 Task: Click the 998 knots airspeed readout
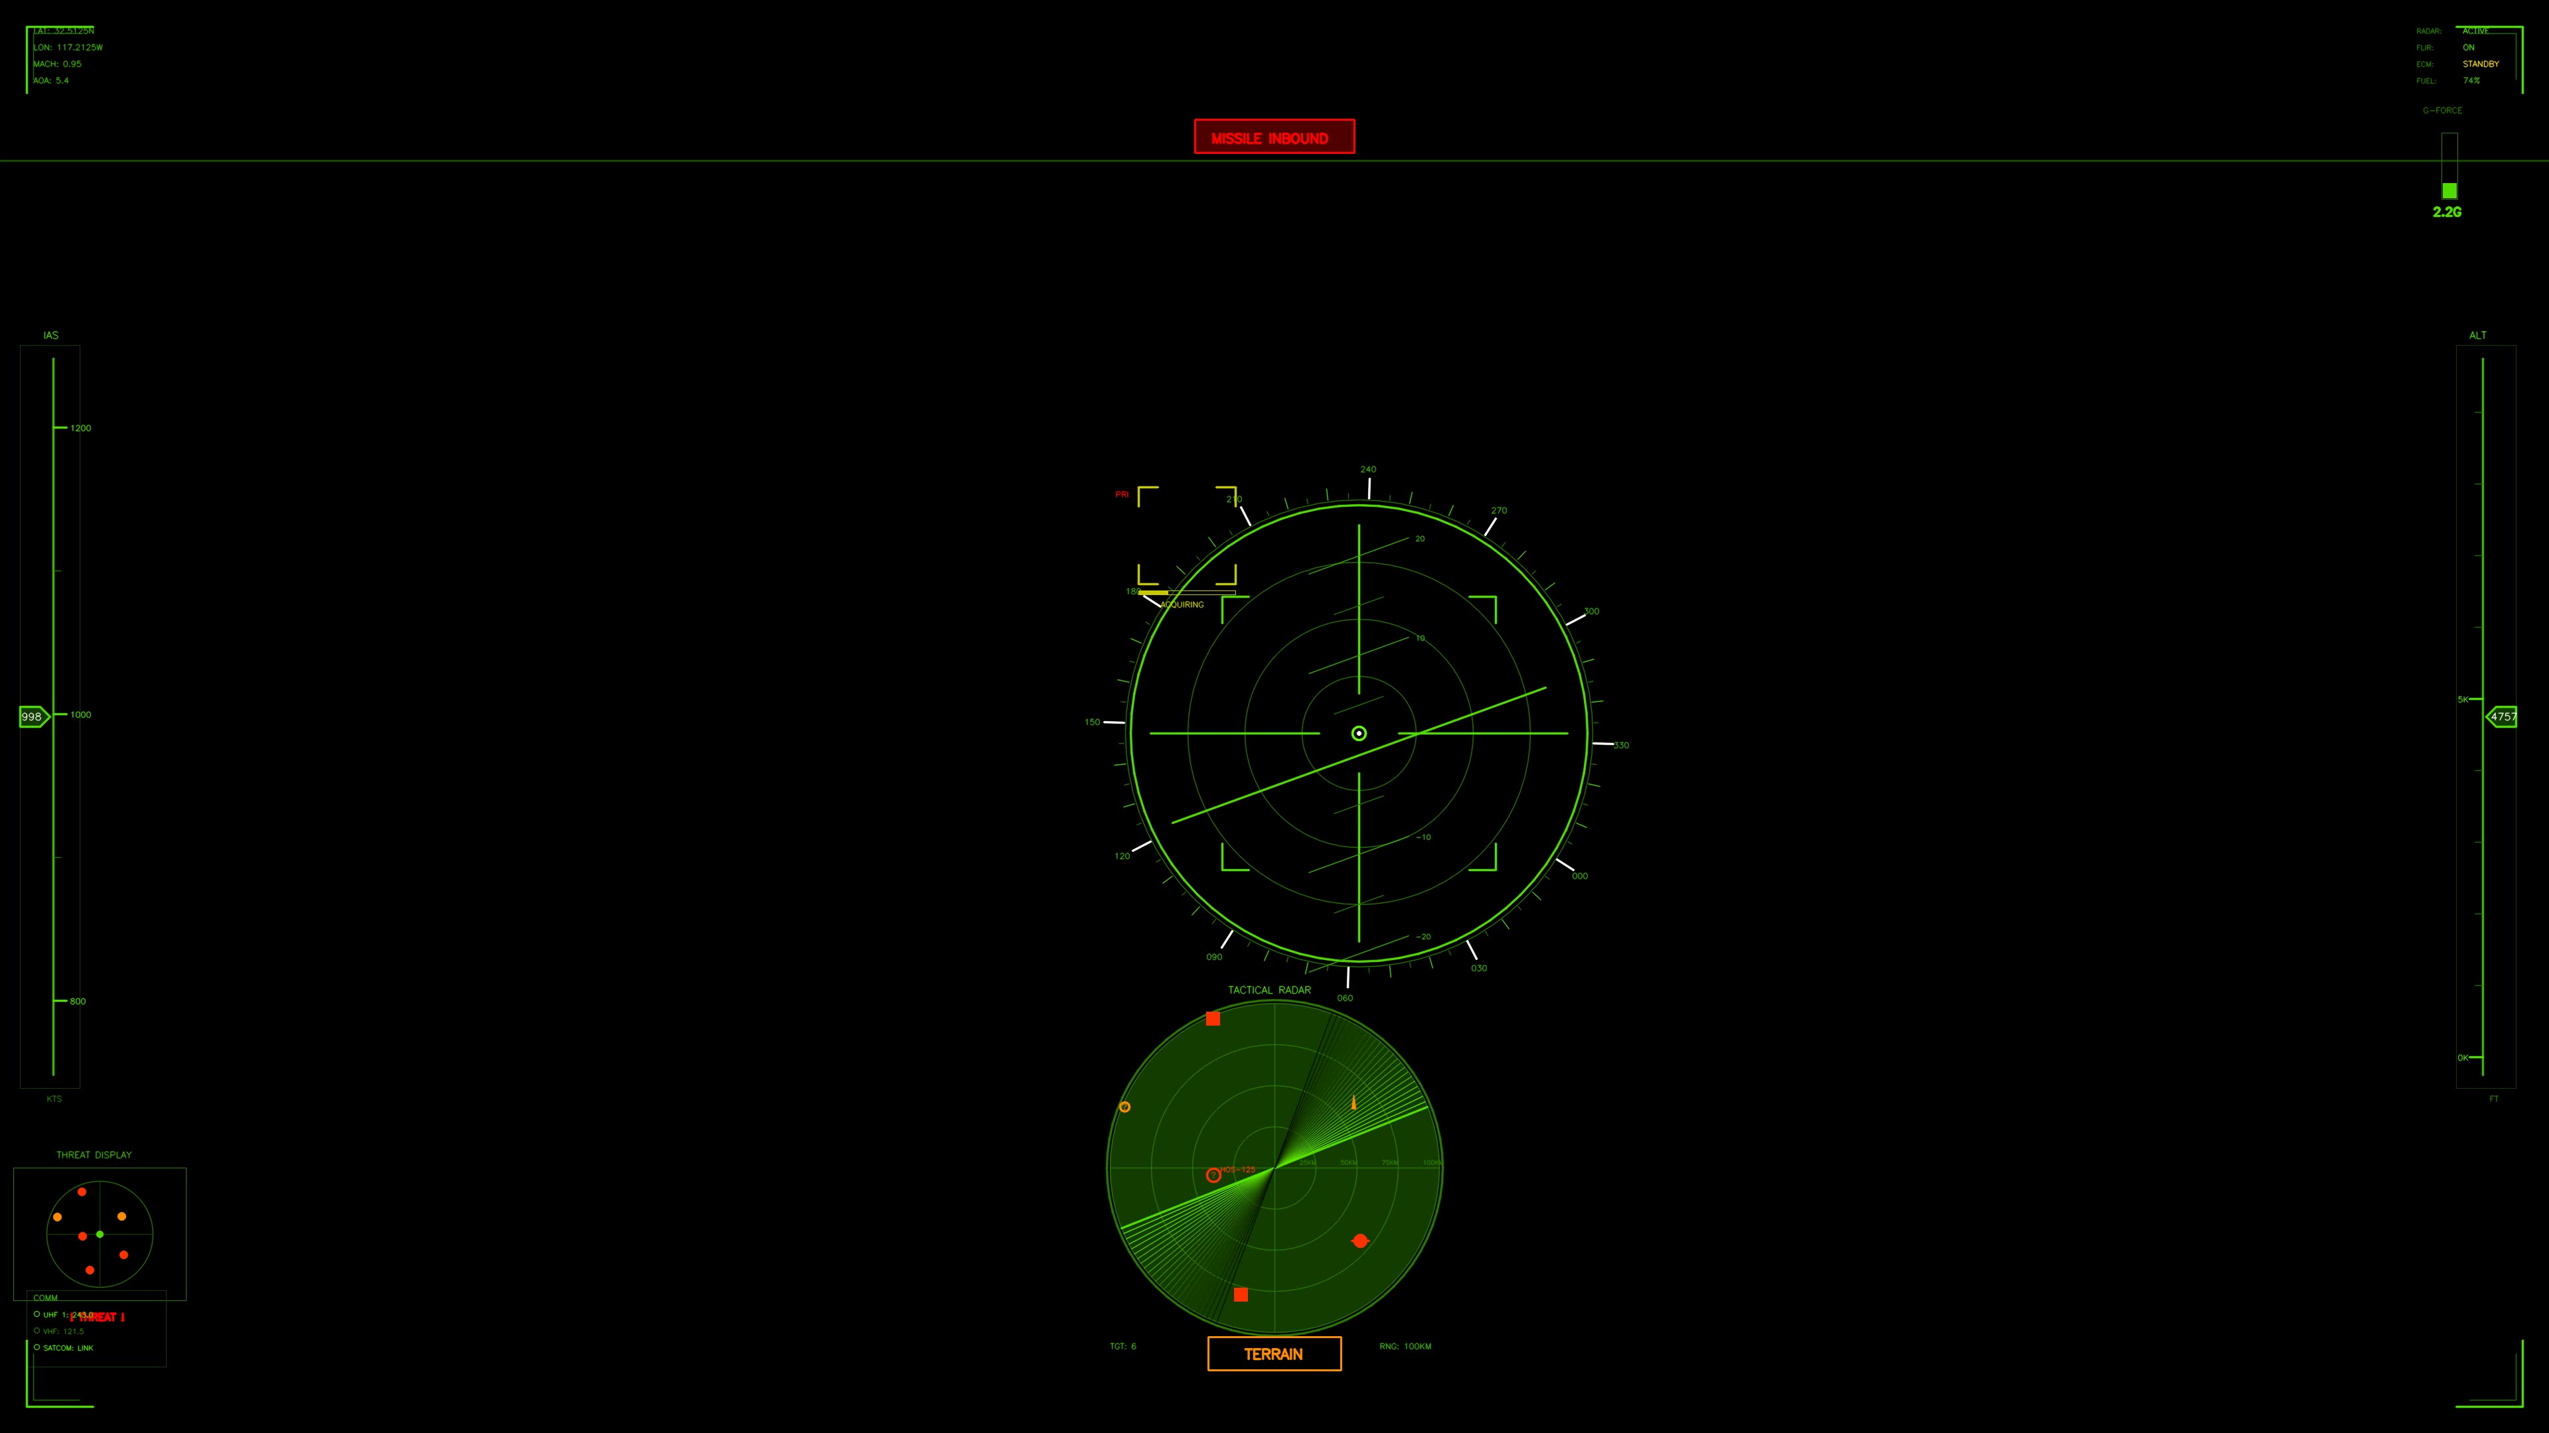(x=31, y=716)
